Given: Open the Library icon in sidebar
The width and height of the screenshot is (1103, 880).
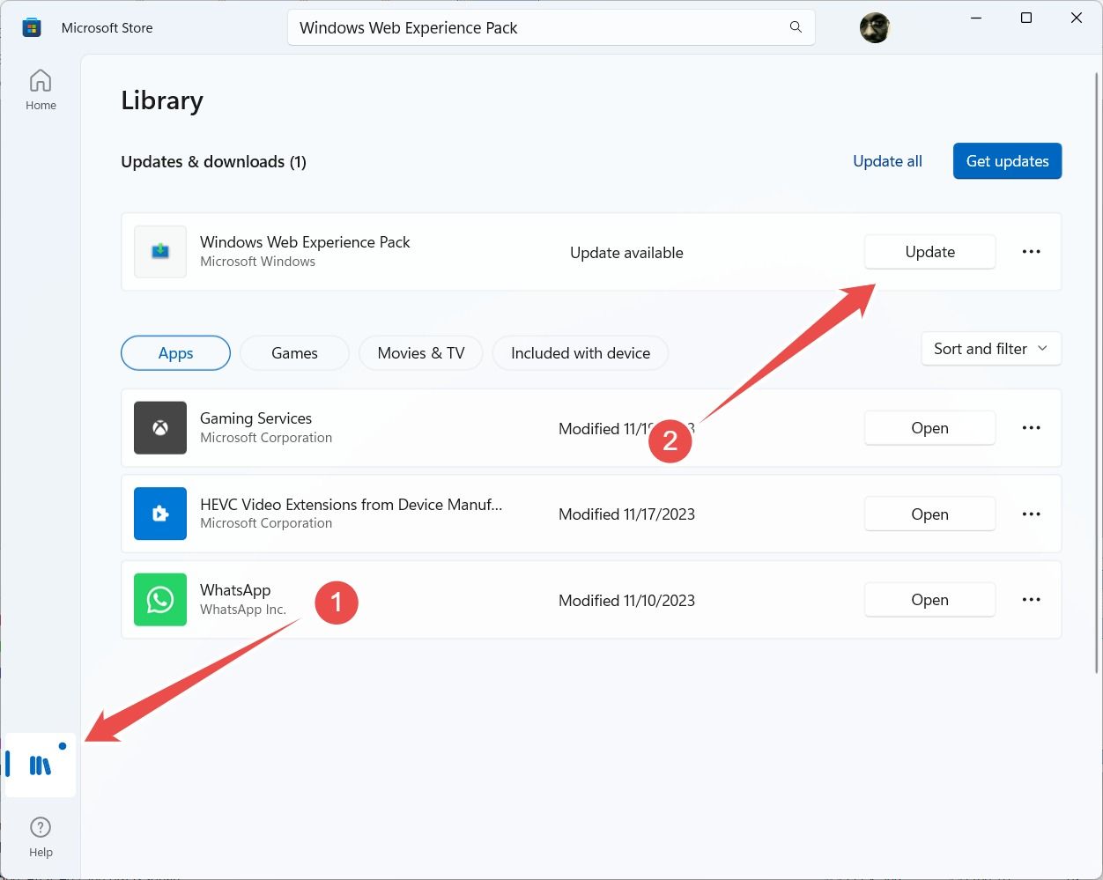Looking at the screenshot, I should (x=41, y=765).
